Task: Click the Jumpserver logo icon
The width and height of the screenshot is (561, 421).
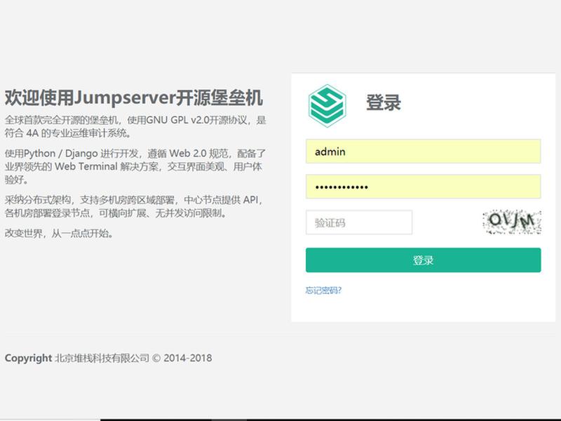Action: point(327,106)
